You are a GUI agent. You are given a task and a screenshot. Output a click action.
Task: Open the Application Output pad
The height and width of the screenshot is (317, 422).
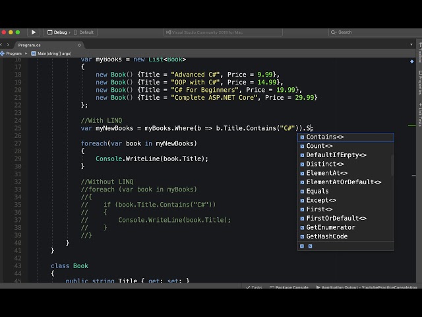click(367, 287)
